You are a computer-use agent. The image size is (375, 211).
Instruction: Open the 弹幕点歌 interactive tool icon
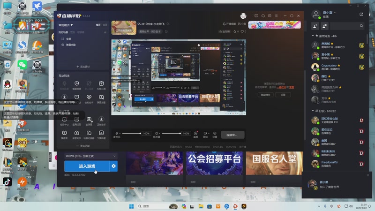click(x=101, y=97)
